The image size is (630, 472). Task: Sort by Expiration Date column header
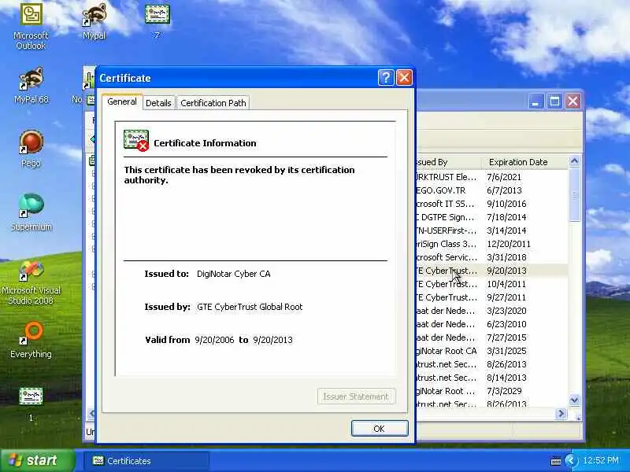point(524,162)
